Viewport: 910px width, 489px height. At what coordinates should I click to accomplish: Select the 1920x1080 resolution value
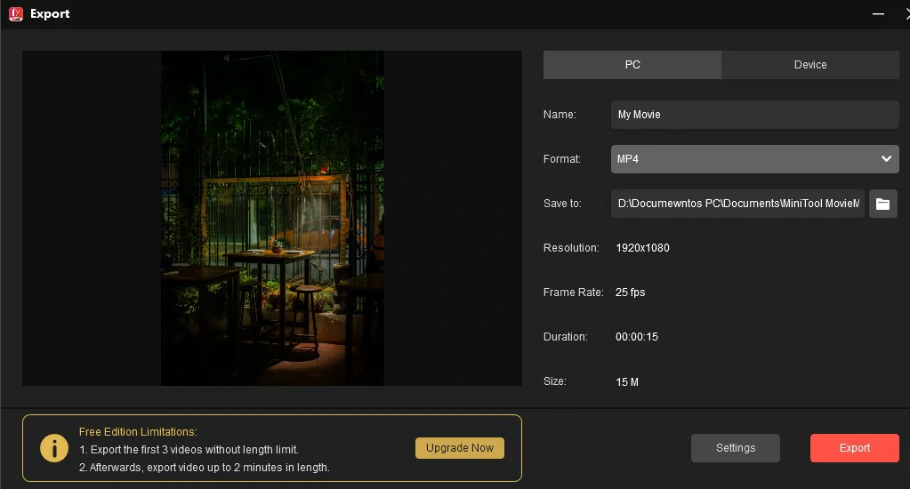642,248
